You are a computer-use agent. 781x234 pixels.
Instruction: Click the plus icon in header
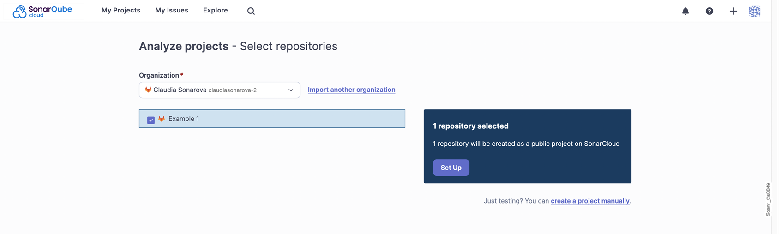733,11
